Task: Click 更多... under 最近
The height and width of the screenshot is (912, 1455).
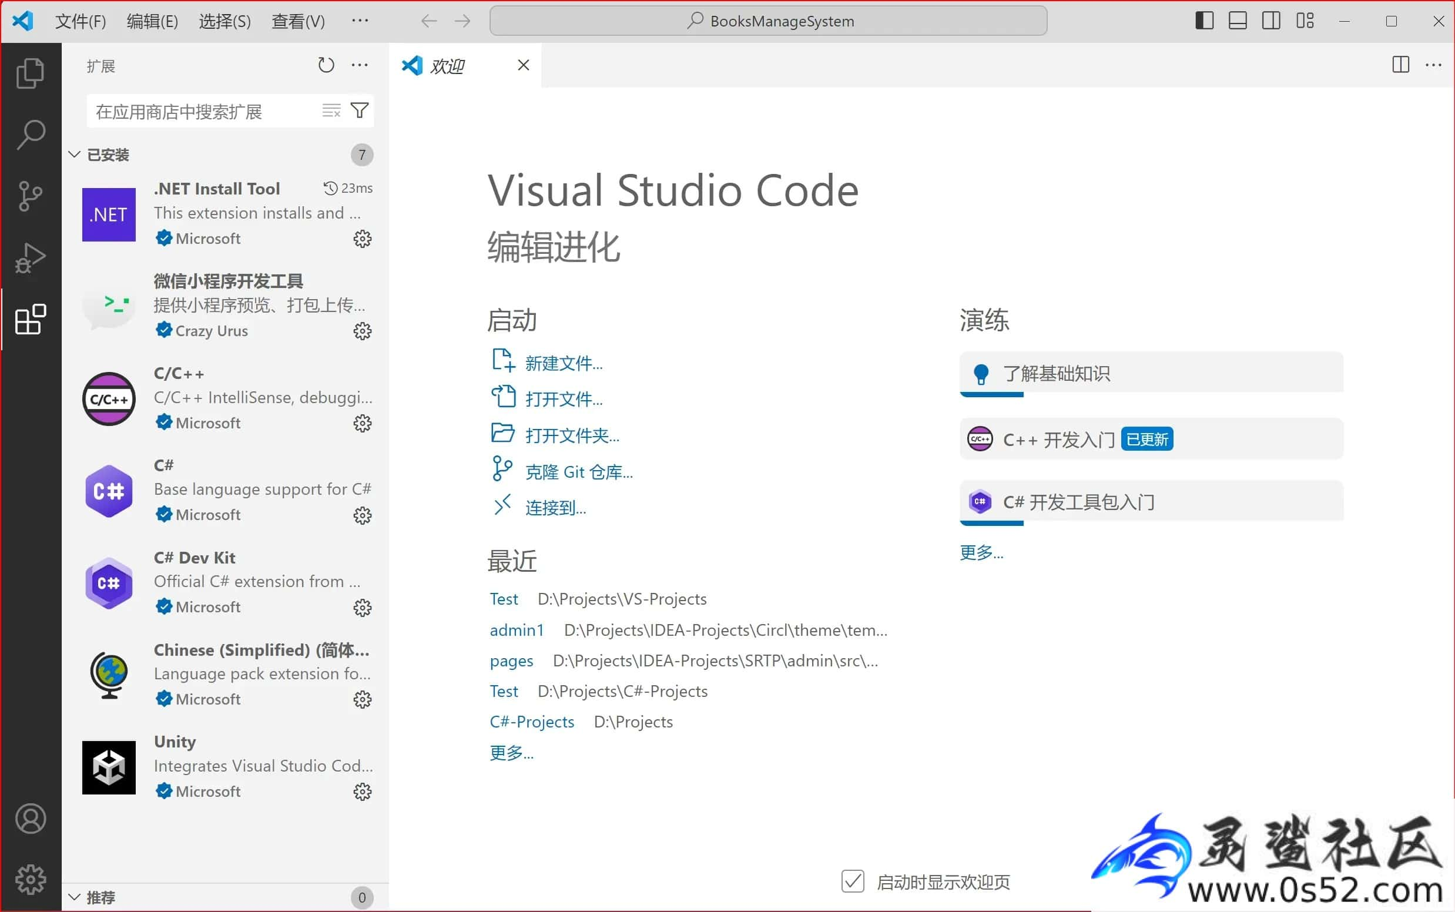Action: tap(512, 753)
